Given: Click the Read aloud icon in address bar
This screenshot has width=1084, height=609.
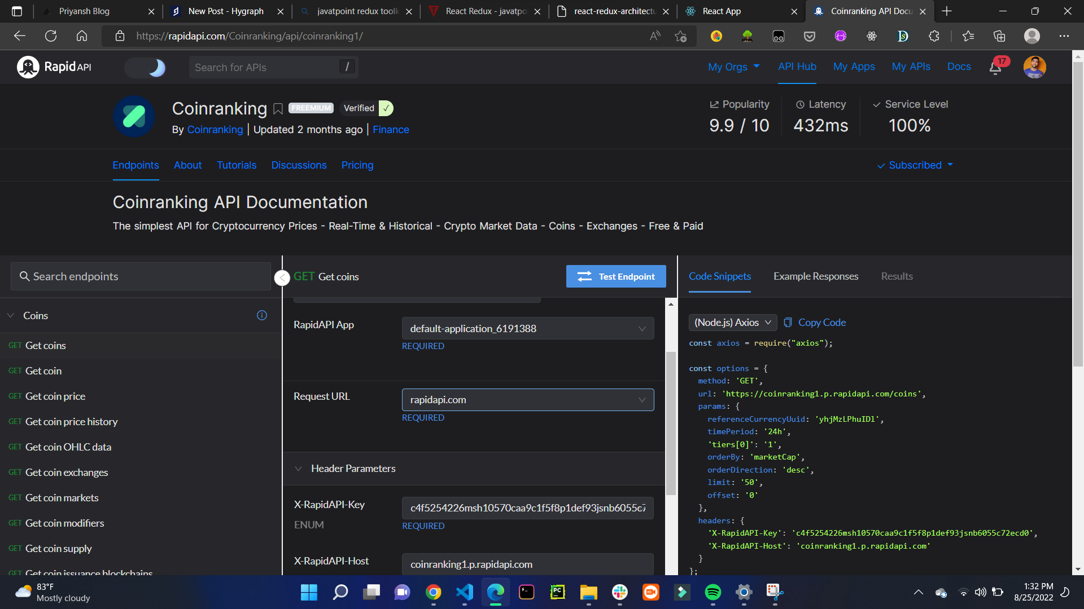Looking at the screenshot, I should tap(655, 36).
